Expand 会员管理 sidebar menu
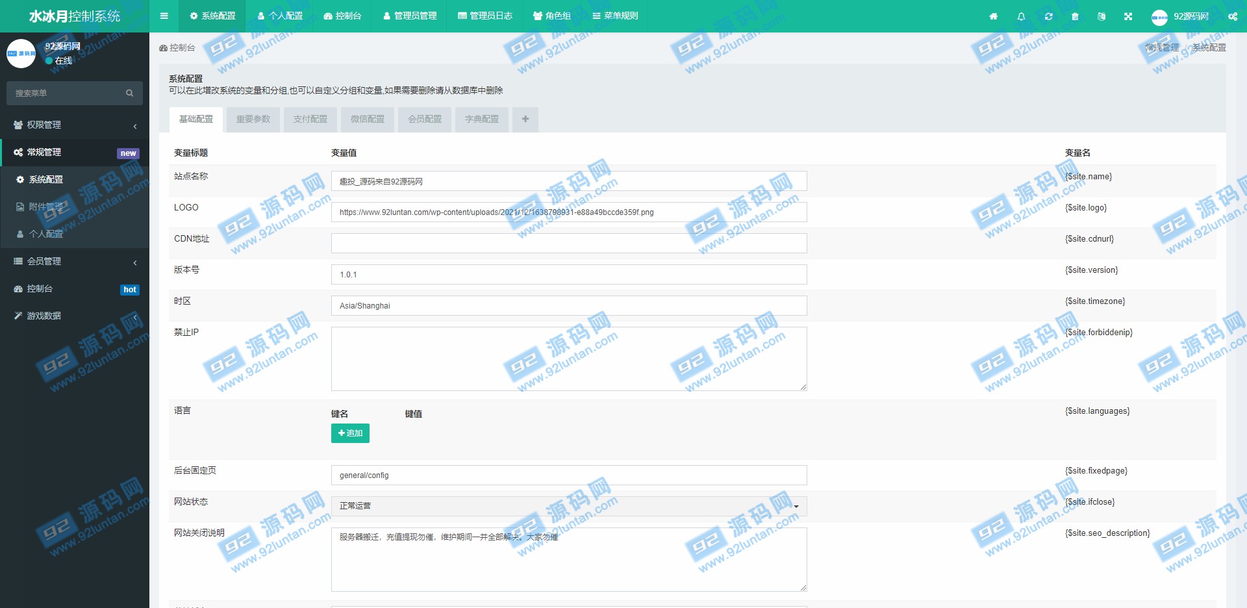The width and height of the screenshot is (1247, 608). [x=75, y=261]
